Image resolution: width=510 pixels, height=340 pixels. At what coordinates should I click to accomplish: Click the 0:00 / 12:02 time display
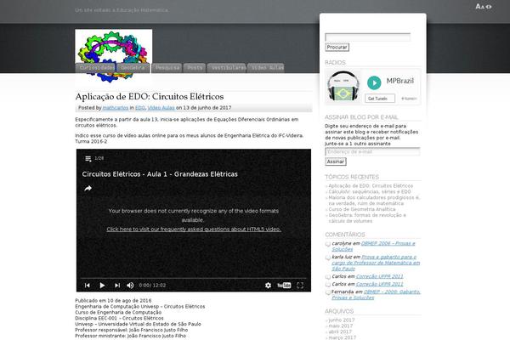pos(152,286)
